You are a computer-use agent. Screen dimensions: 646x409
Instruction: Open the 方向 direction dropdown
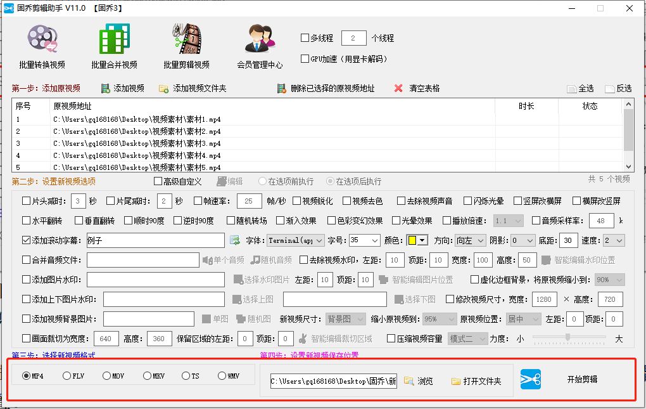[471, 240]
